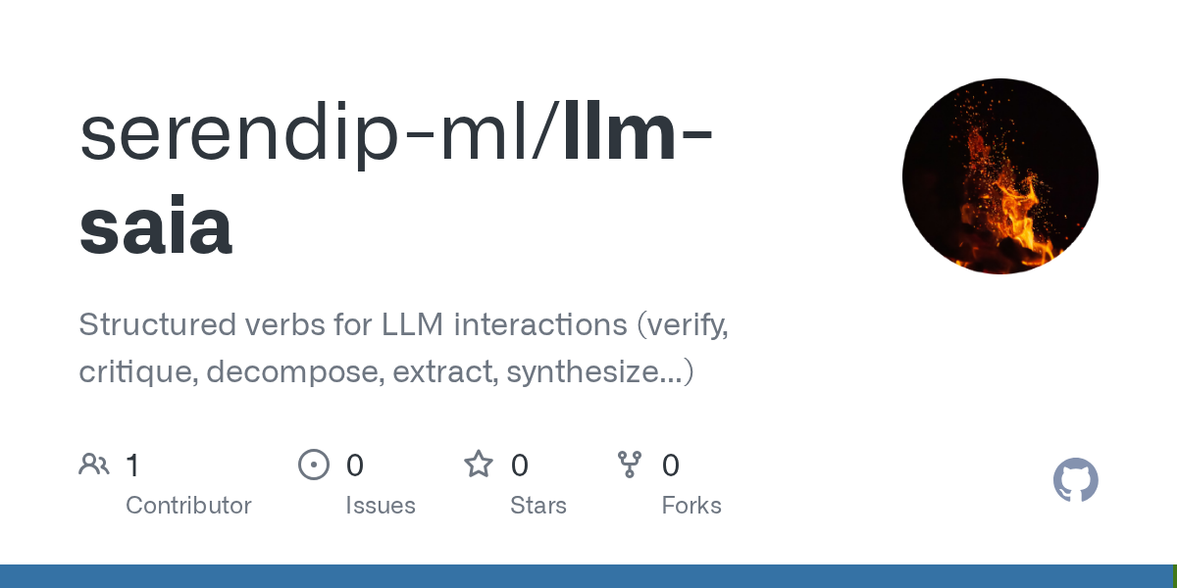Click the GitHub Octocat logo
This screenshot has width=1177, height=588.
click(x=1075, y=480)
